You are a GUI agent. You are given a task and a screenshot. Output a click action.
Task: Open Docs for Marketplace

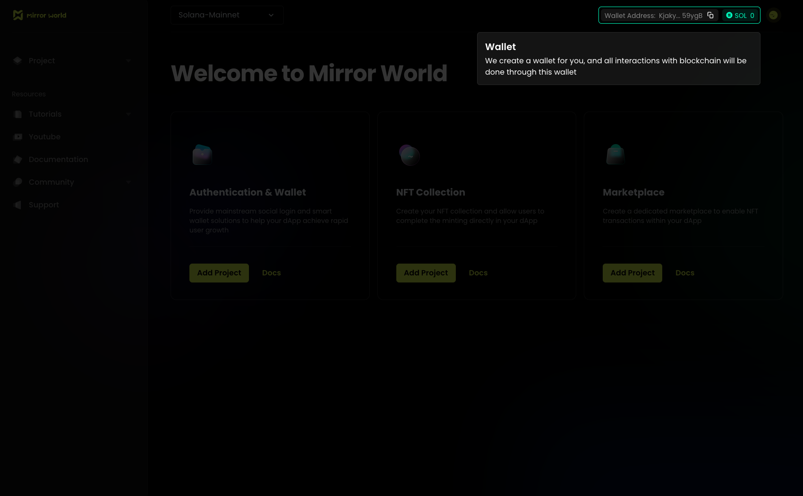685,273
